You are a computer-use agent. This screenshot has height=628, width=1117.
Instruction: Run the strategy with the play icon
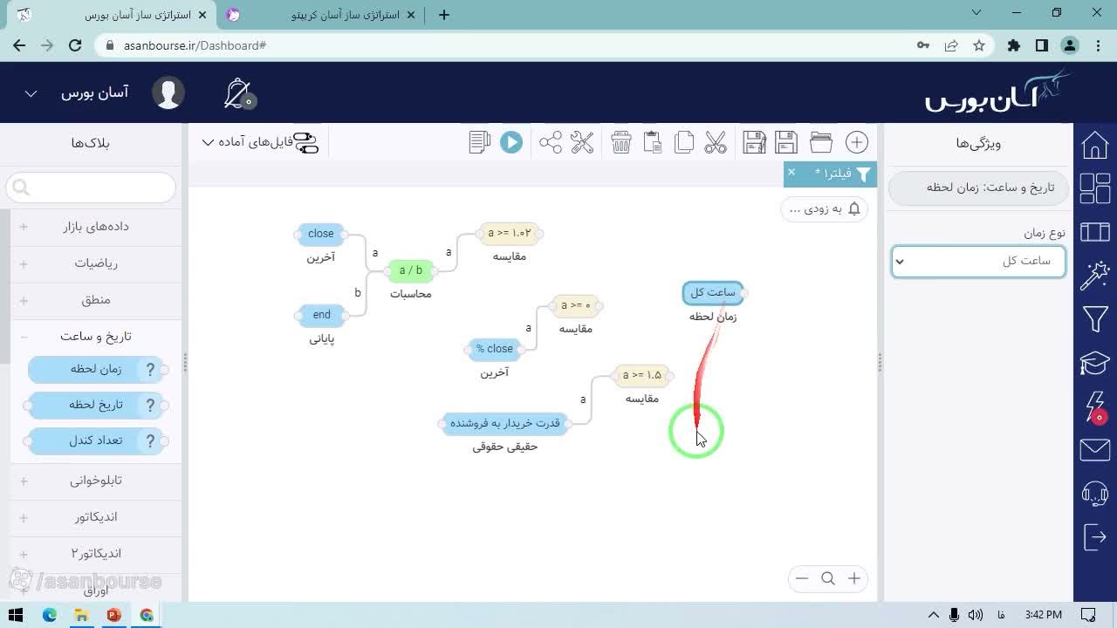coord(511,142)
